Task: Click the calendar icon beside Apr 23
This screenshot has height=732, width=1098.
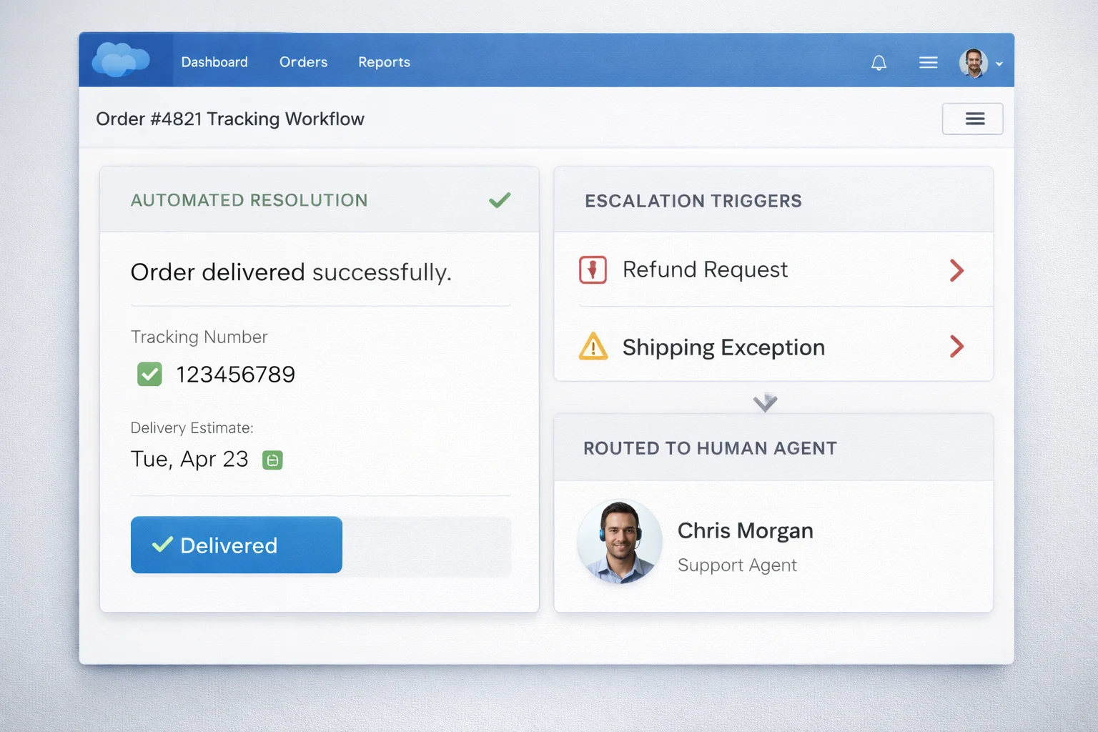Action: pyautogui.click(x=272, y=460)
